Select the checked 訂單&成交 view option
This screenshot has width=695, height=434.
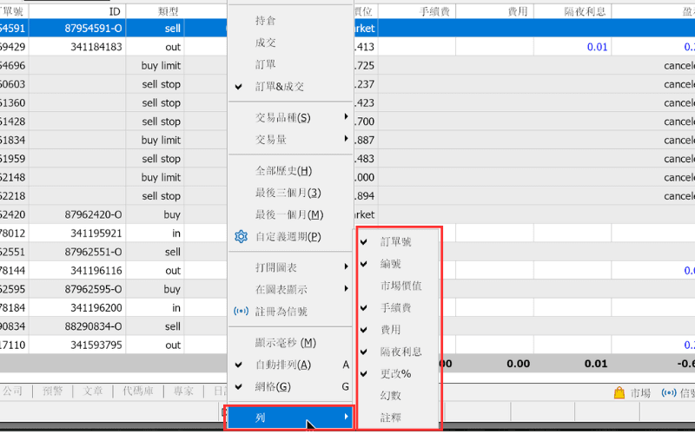[289, 86]
